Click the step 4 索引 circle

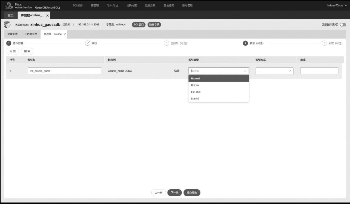click(245, 43)
